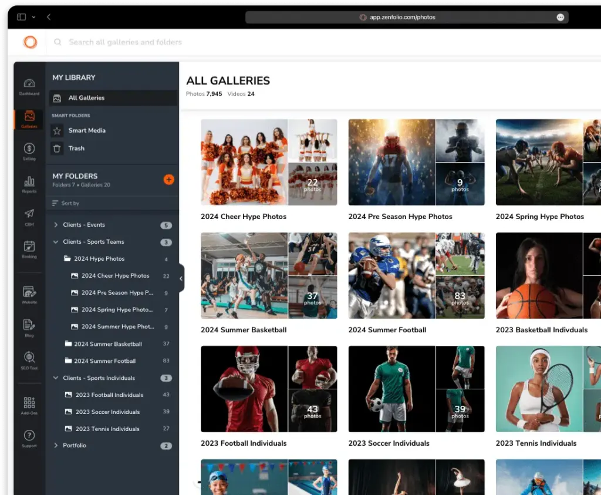Open the 2024 Cheer Hype Photos thumbnail
The image size is (601, 495).
(x=268, y=162)
